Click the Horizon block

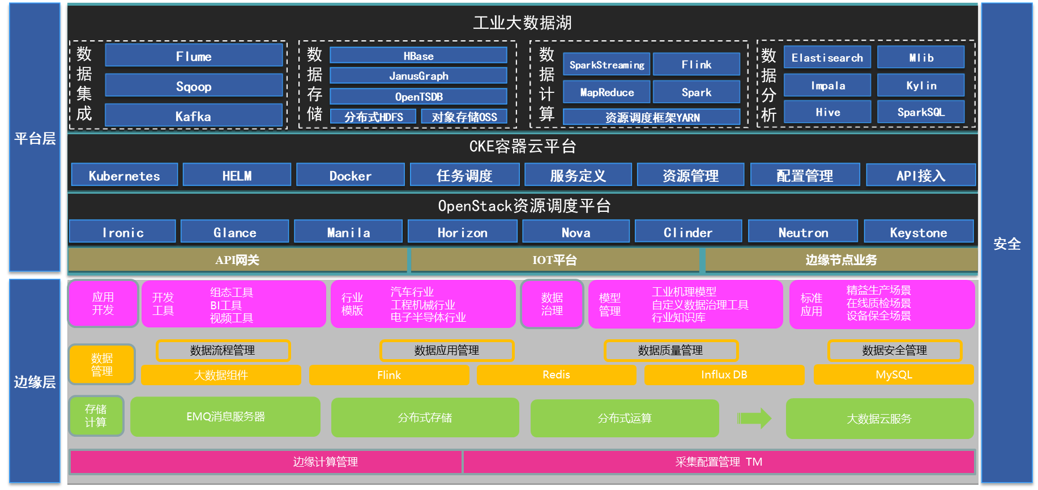click(462, 232)
